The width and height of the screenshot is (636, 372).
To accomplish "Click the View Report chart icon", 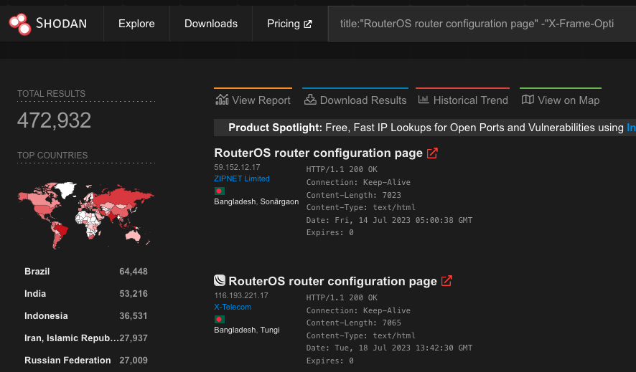I will point(222,100).
